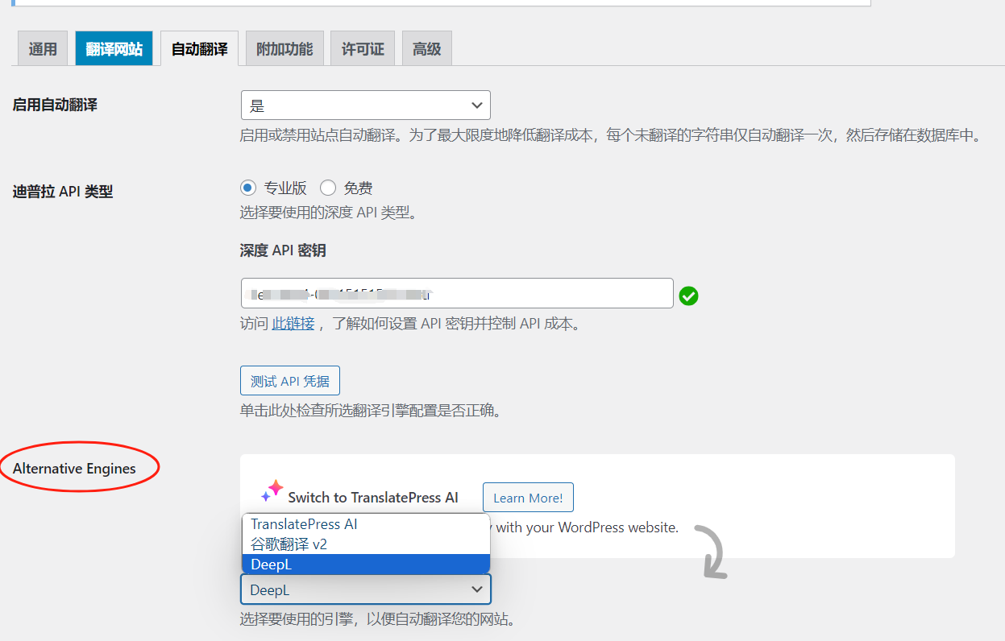
Task: Click the sparkle icon beside Switch to TranslatePress AI
Action: (272, 491)
